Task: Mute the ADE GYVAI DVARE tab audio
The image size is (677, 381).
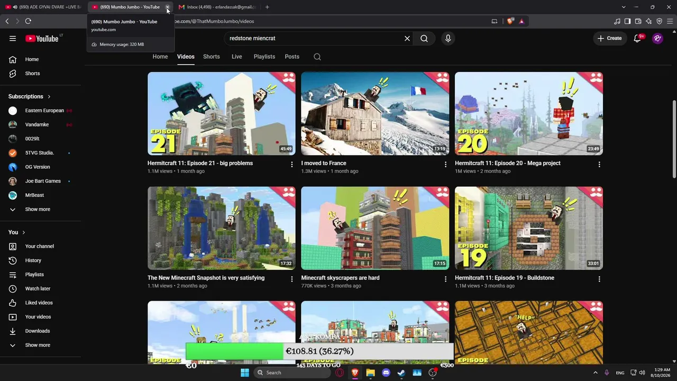Action: 15,7
